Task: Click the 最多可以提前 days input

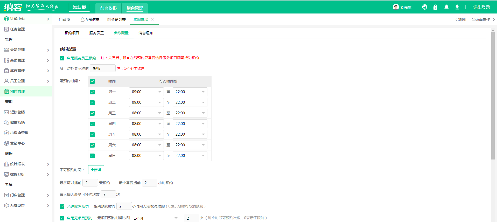Action: pos(90,183)
